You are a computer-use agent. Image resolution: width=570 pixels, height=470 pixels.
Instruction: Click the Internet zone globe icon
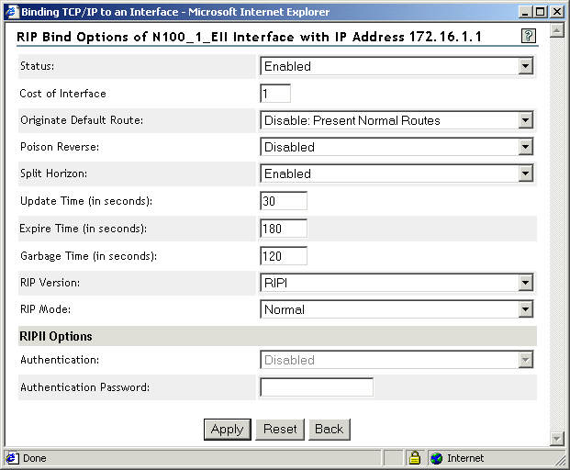click(436, 458)
